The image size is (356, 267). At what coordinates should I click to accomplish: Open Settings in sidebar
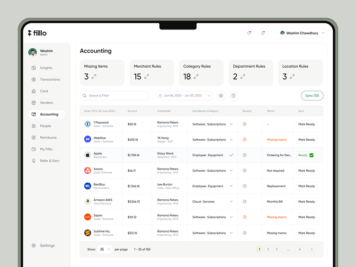coord(47,246)
